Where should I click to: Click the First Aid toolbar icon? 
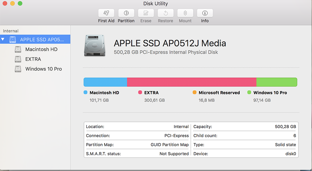point(106,13)
